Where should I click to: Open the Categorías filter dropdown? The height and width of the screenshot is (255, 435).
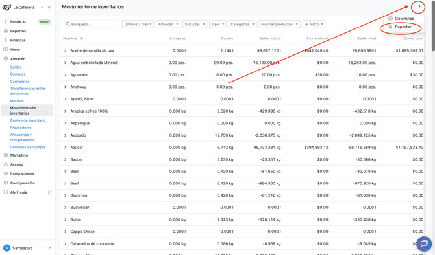click(242, 25)
